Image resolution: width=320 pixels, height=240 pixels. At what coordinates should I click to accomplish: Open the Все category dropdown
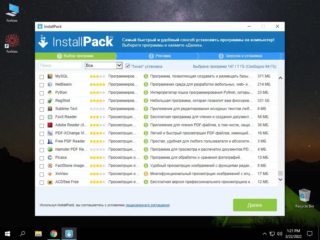coord(103,66)
